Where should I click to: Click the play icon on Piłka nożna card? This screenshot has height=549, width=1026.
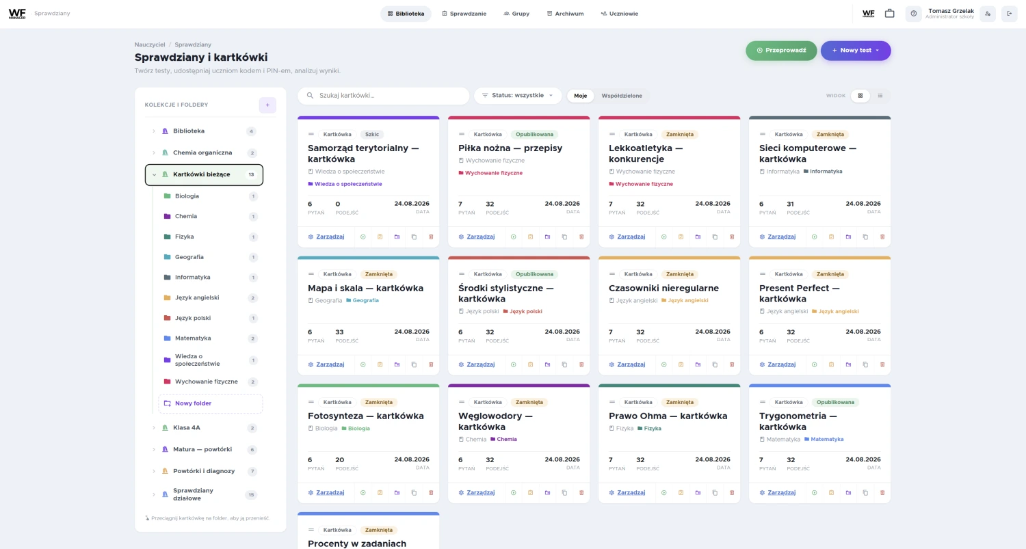tap(513, 237)
